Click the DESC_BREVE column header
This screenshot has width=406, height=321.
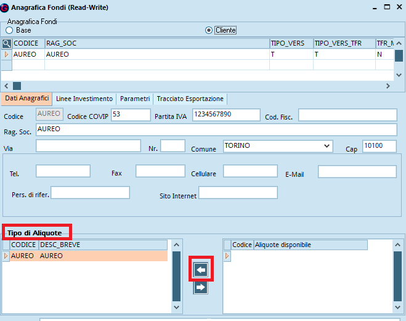(x=103, y=245)
